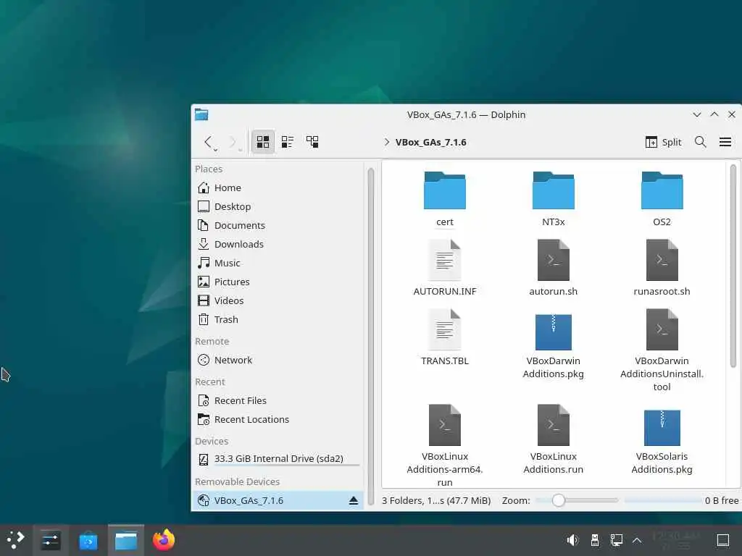Select VBoxDarwinAdditionsUninstall.tool file
This screenshot has height=556, width=742.
click(662, 351)
